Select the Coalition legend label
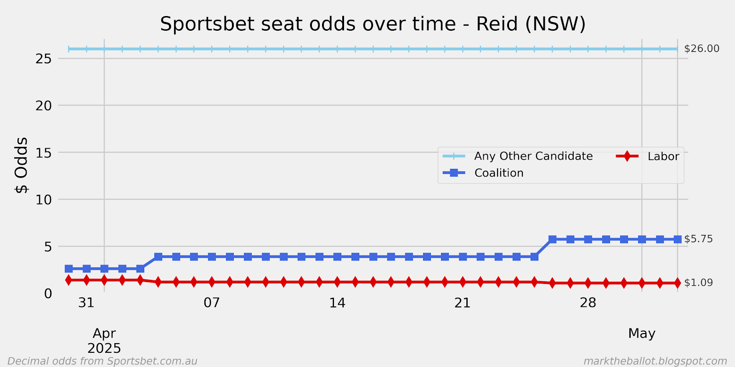Image resolution: width=735 pixels, height=367 pixels. pos(499,173)
